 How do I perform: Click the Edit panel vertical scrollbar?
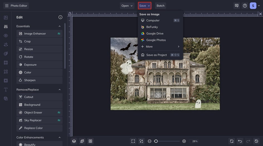65,46
